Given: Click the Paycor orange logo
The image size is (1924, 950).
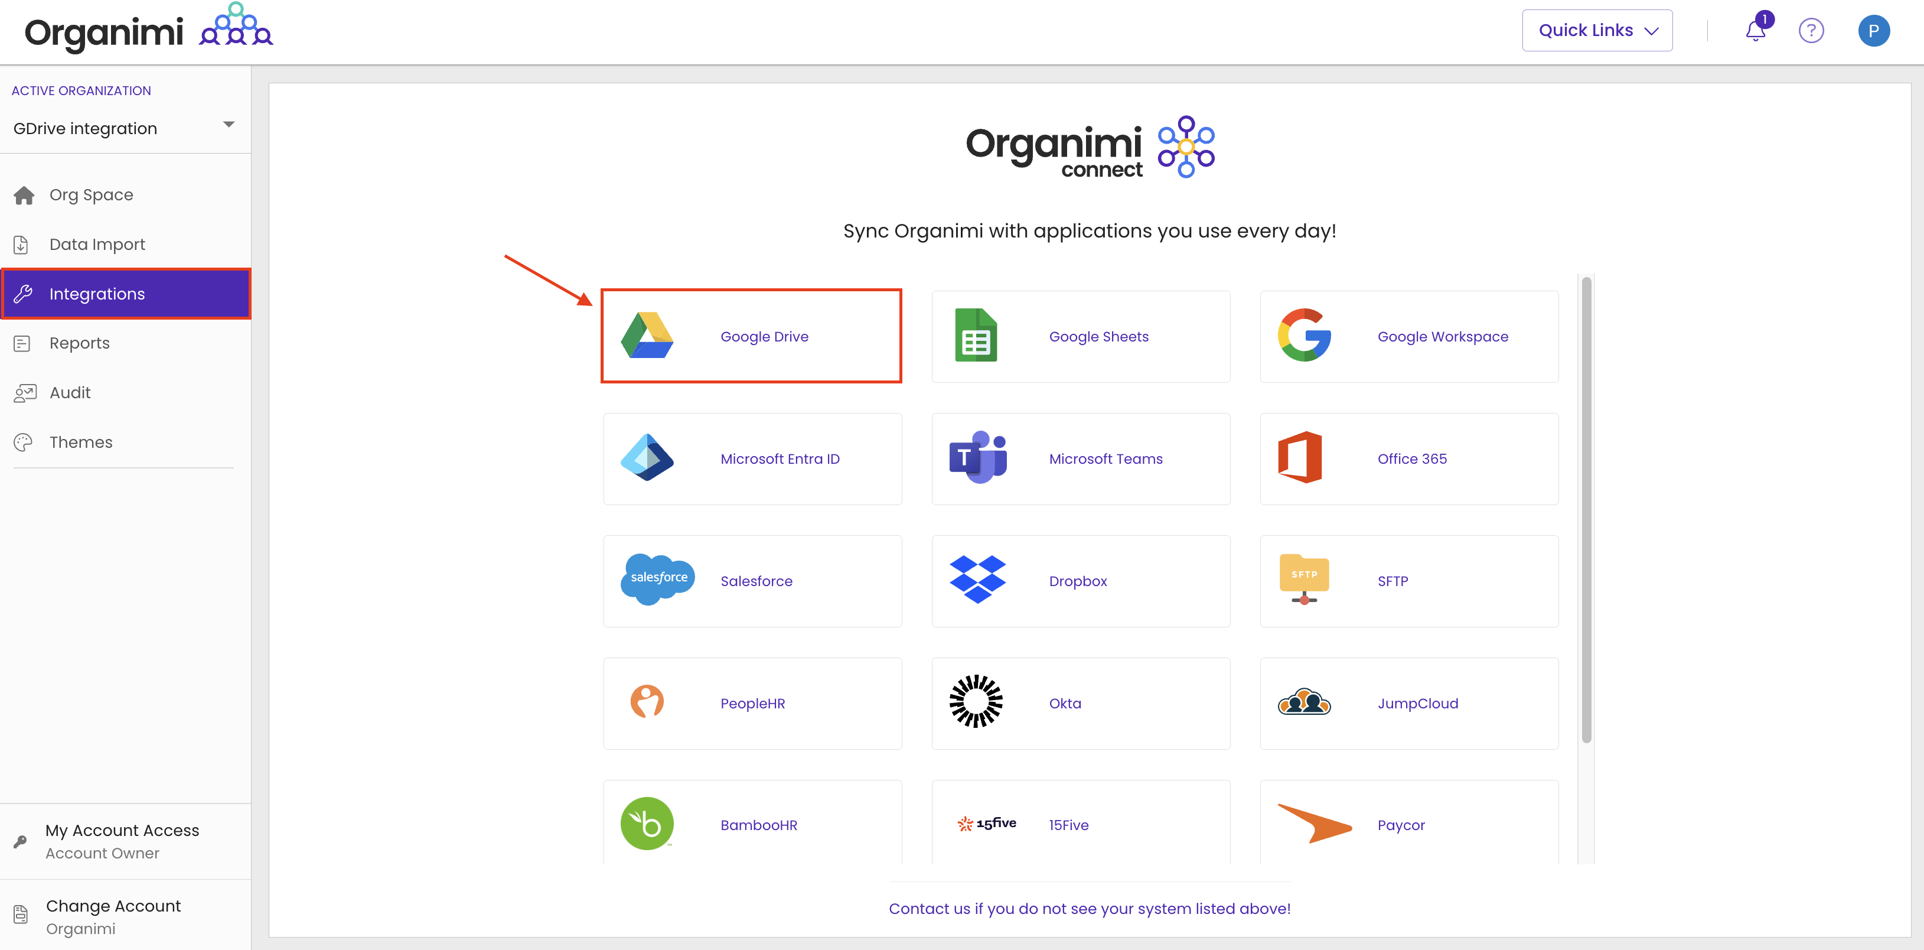Looking at the screenshot, I should [1315, 824].
